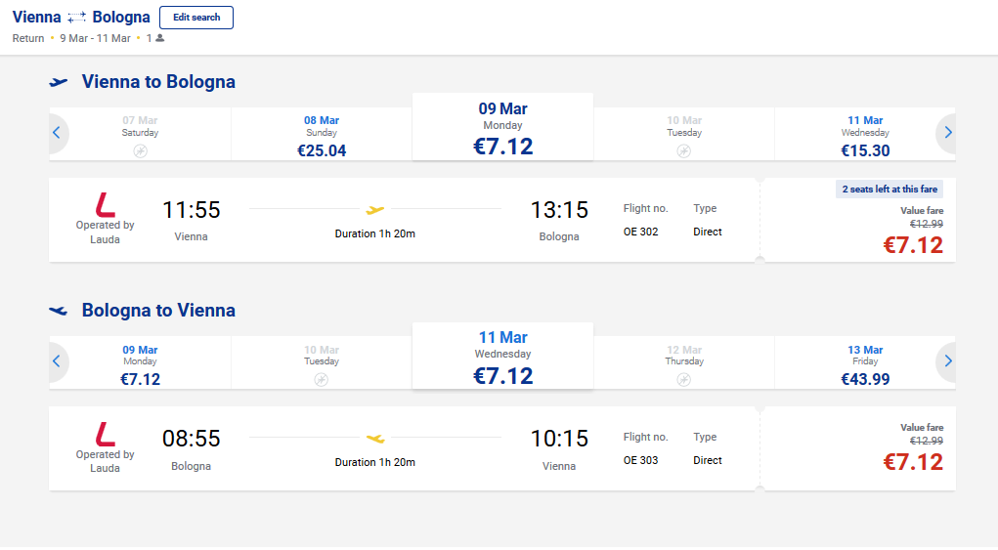Click the round-trip arrows icon between Vienna and Bologna
The height and width of the screenshot is (550, 998).
76,18
